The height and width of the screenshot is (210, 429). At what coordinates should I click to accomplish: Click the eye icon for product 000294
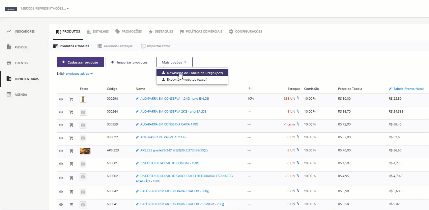pos(61,99)
